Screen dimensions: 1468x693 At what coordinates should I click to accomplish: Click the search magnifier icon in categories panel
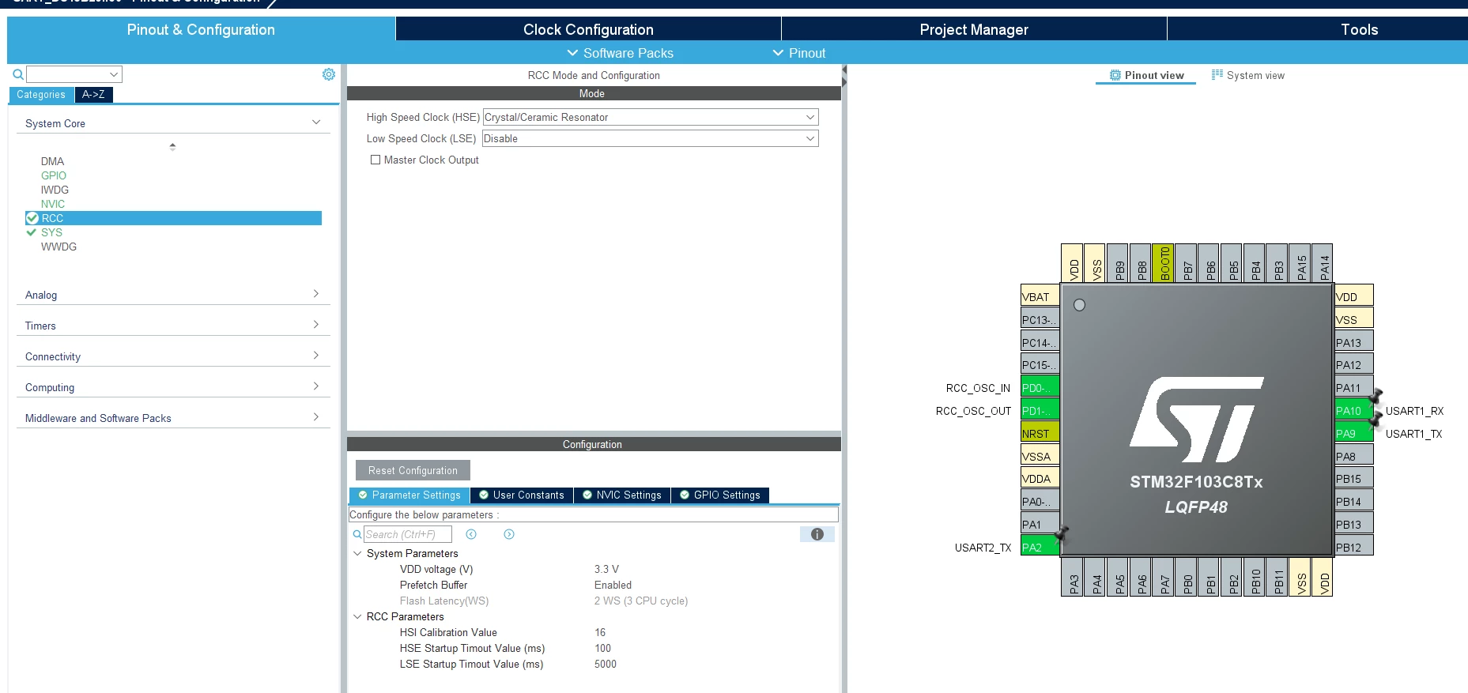(18, 74)
